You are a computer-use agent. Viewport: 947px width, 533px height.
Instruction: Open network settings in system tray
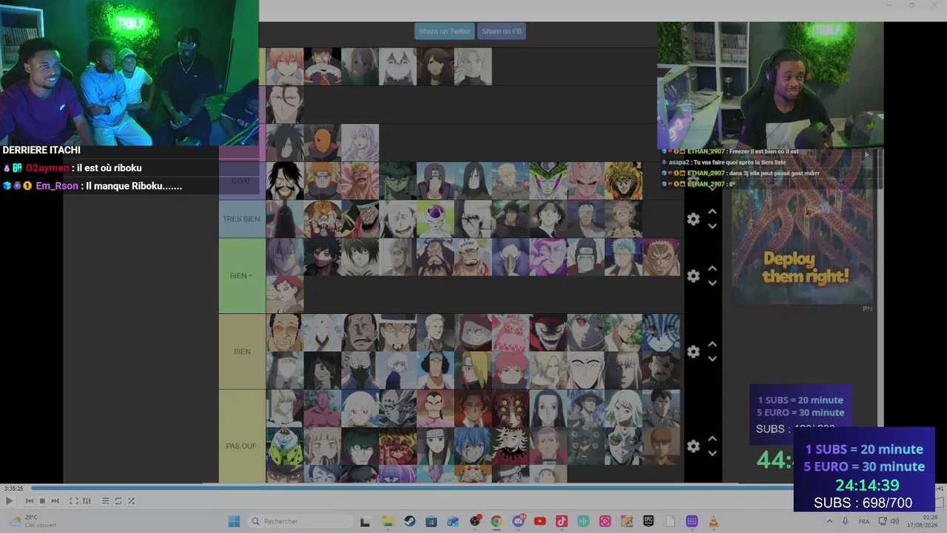point(882,521)
